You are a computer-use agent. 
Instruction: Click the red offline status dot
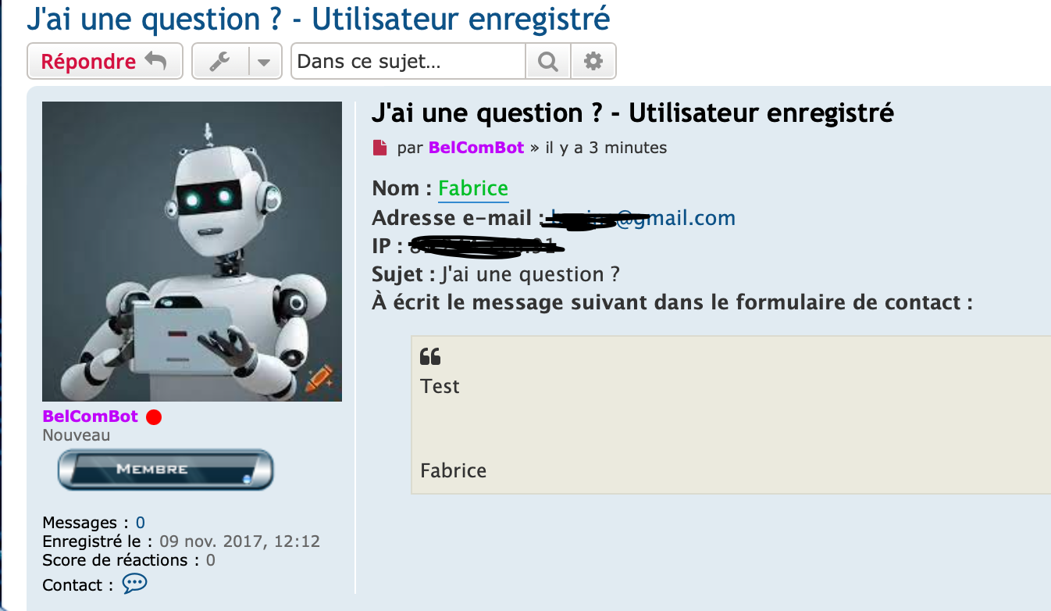[154, 416]
